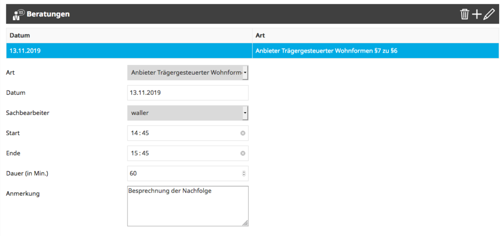Screen dimensions: 504x236
Task: Focus the Datum input field
Action: point(188,92)
